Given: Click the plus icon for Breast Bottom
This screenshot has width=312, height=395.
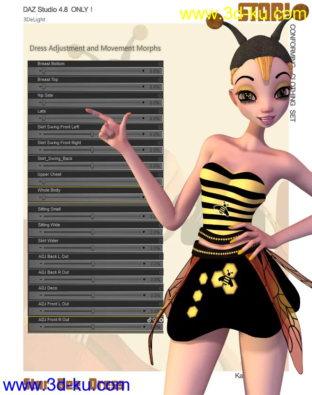Looking at the screenshot, I should pyautogui.click(x=143, y=71).
